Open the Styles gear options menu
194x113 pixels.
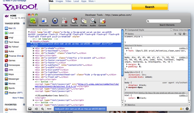[184, 34]
